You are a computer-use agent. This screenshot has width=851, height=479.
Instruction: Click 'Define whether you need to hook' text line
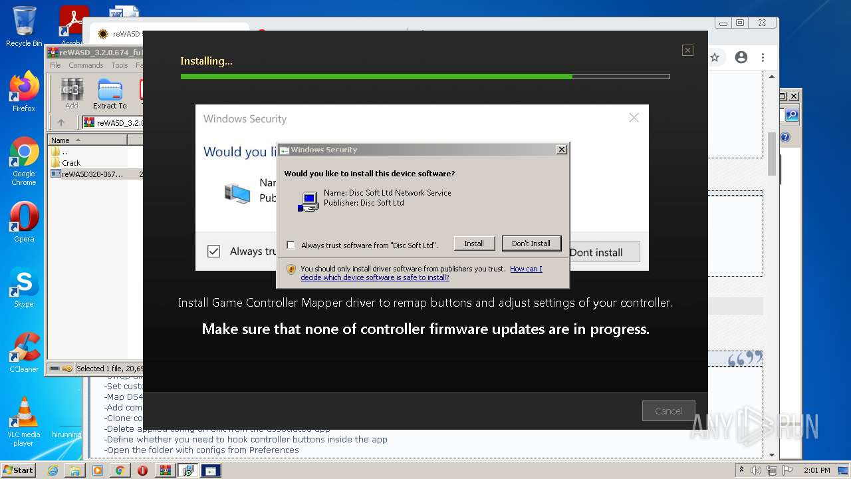tap(247, 439)
